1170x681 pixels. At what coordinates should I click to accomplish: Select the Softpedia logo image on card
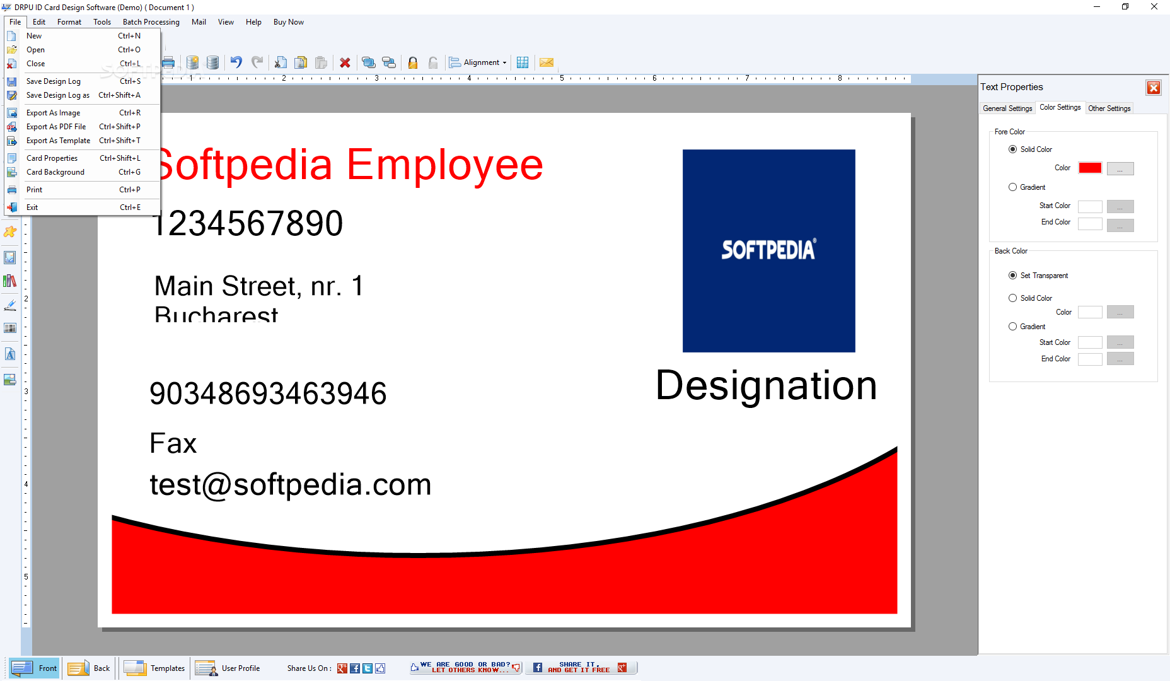[769, 251]
